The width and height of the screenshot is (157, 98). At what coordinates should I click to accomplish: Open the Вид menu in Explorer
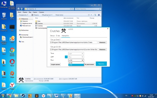[x=30, y=12]
